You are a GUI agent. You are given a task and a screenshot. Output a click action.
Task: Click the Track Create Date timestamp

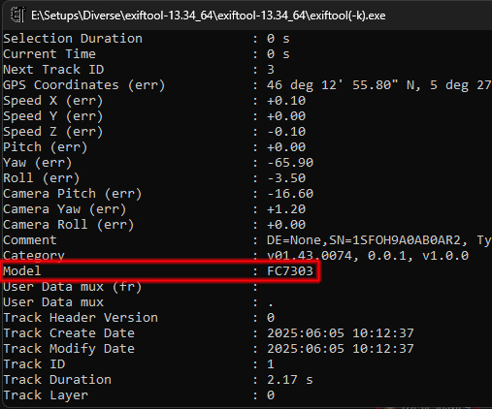[341, 333]
